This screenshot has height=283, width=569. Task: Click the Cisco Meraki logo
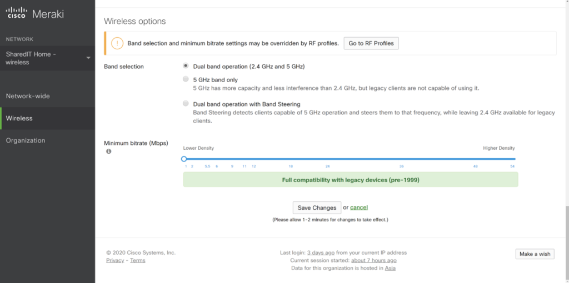tap(35, 14)
